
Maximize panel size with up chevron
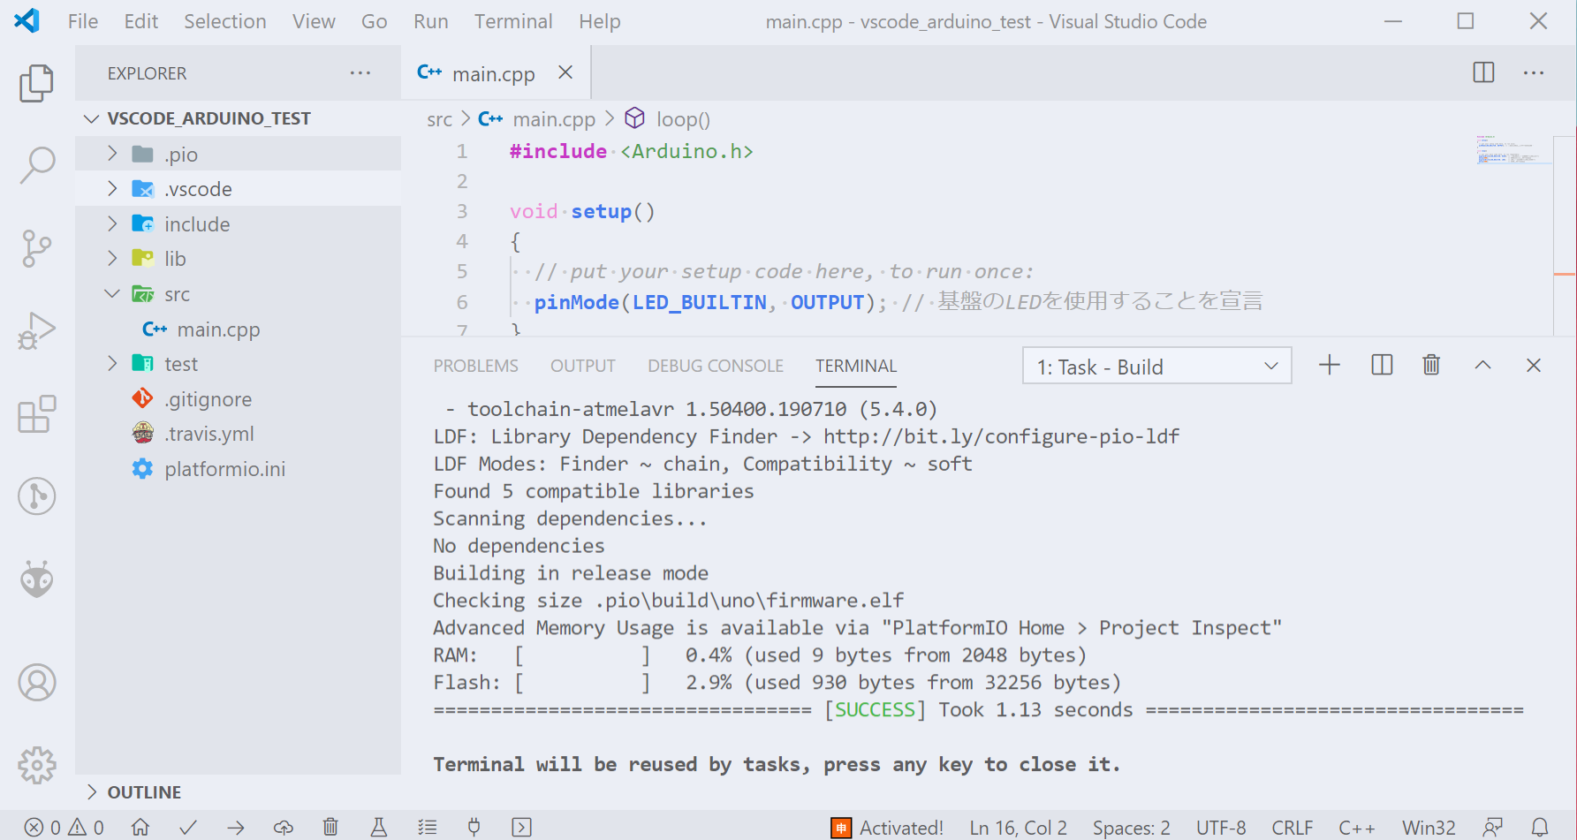click(1483, 365)
